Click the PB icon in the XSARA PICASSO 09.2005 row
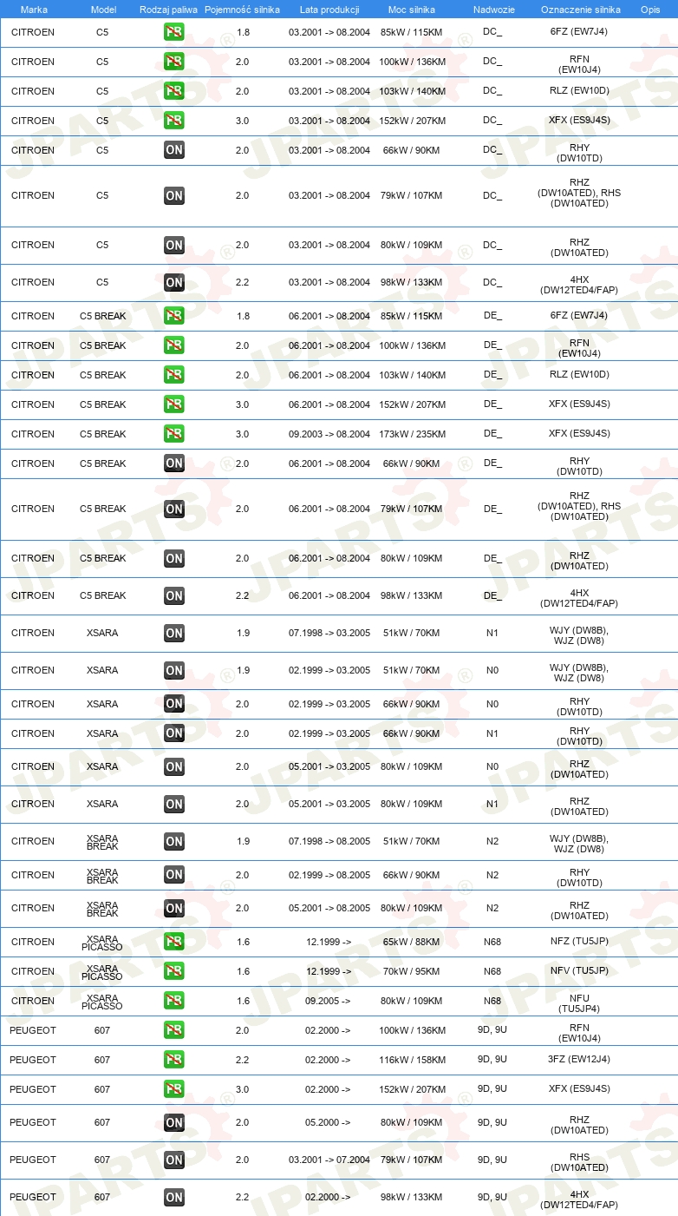The width and height of the screenshot is (678, 1216). click(x=174, y=1001)
